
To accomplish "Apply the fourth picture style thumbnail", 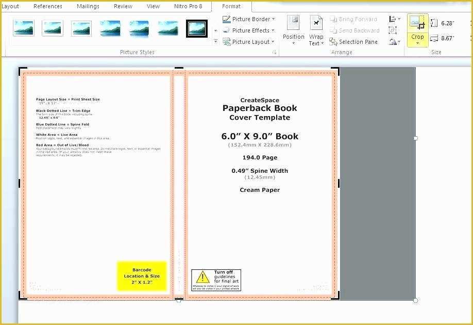I will (110, 29).
